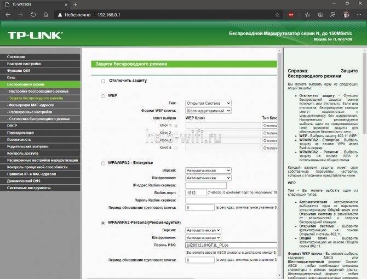
Task: Open Enterprise Шифрование dropdown
Action: [x=208, y=178]
